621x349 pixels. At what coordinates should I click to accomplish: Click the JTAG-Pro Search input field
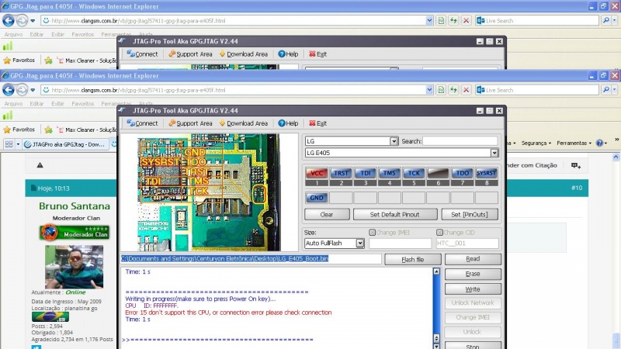(x=460, y=141)
